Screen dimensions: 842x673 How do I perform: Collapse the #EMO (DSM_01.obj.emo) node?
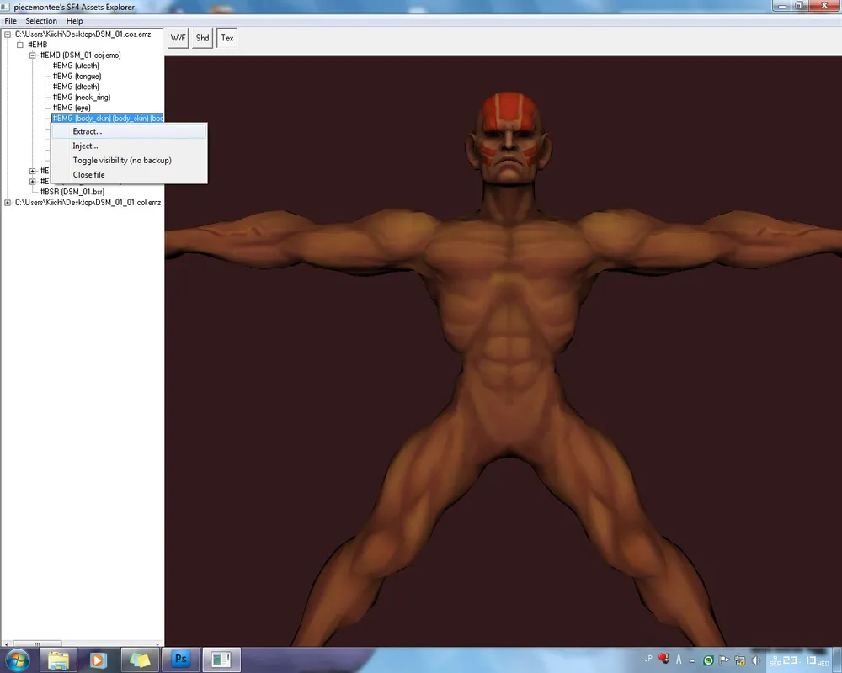point(33,56)
